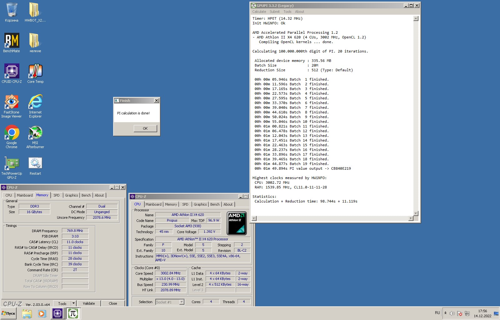Viewport: 500px width, 320px height.
Task: Open the Socket #1 selection dropdown
Action: (170, 302)
